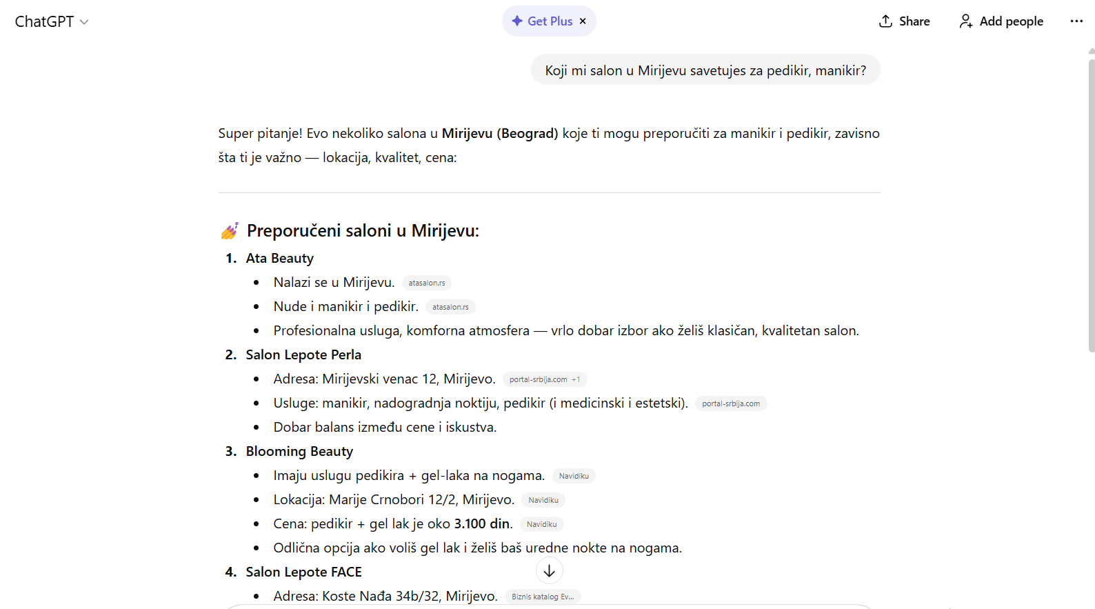Screen dimensions: 1095x609
Task: Open atasalon.rs source next to 'Nalazi se u Mirijevu'
Action: point(426,283)
